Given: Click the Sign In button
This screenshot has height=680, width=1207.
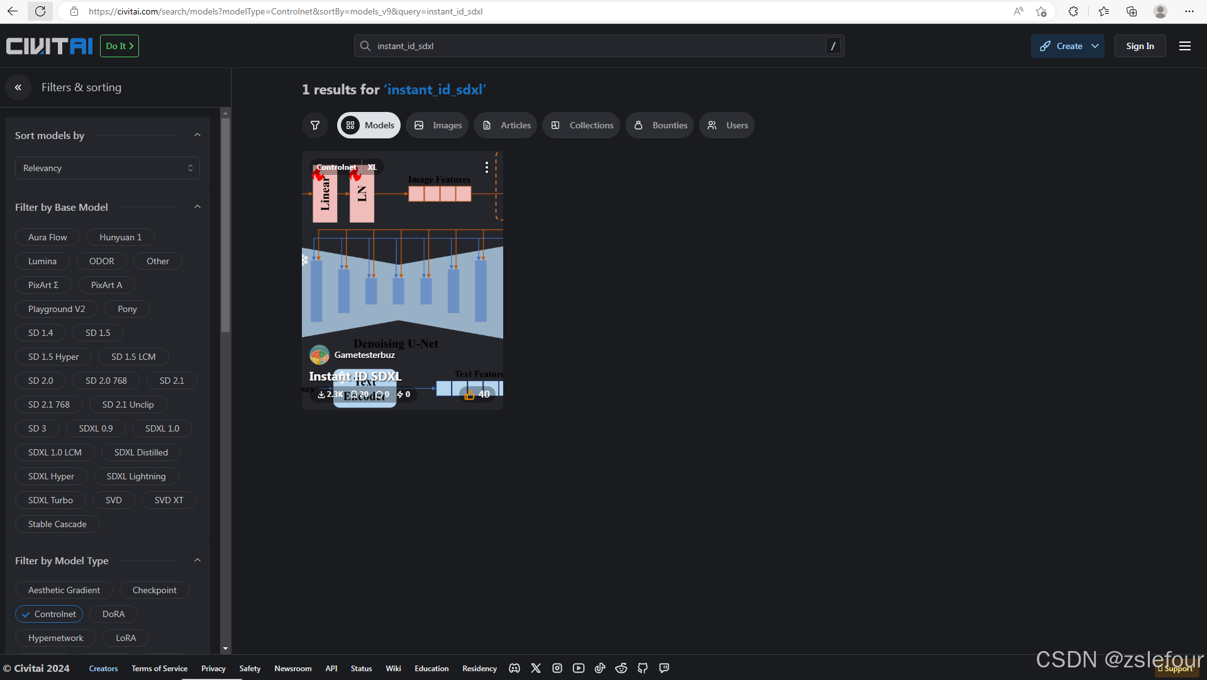Looking at the screenshot, I should [x=1140, y=46].
